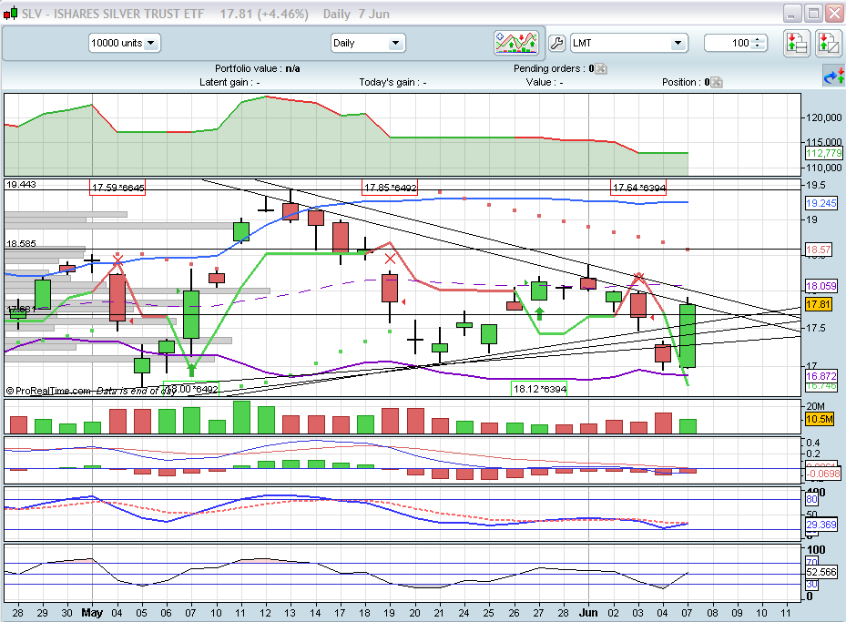
Task: Click the ProRealTime.com copyright text
Action: [48, 391]
